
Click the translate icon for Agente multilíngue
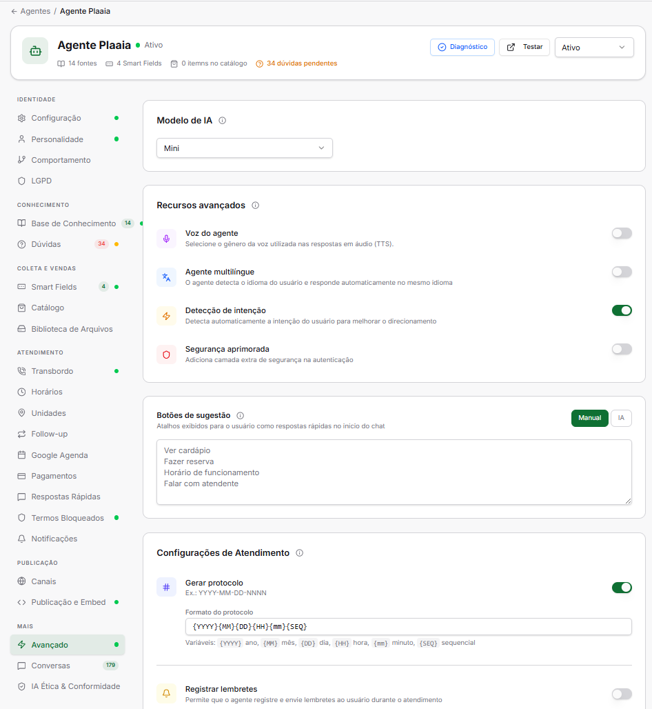pos(166,277)
